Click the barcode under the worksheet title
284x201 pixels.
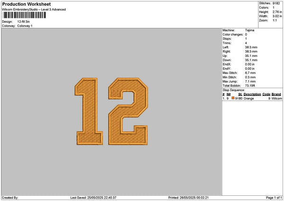click(24, 15)
